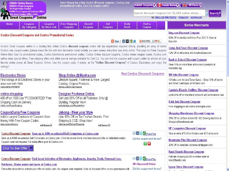Screen dimensions: 229x171
Task: Mark Dell coupon as worked with green check
Action: [145, 144]
